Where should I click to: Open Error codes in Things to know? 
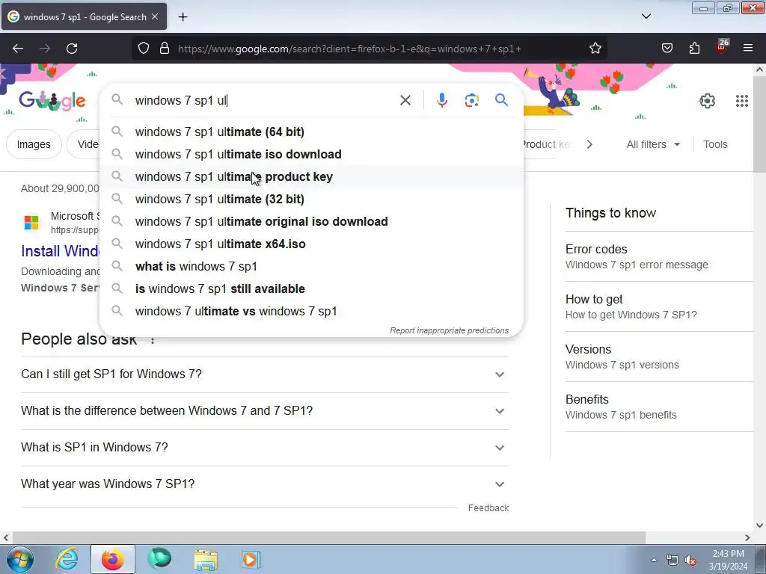659,257
